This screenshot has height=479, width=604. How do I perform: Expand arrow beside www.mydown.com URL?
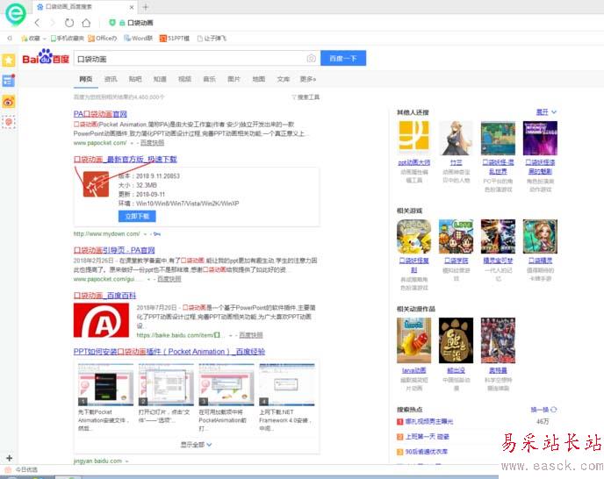tap(145, 234)
